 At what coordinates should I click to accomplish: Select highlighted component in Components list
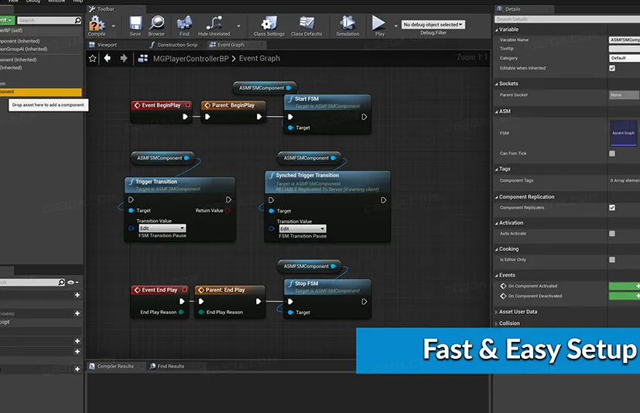(x=41, y=92)
